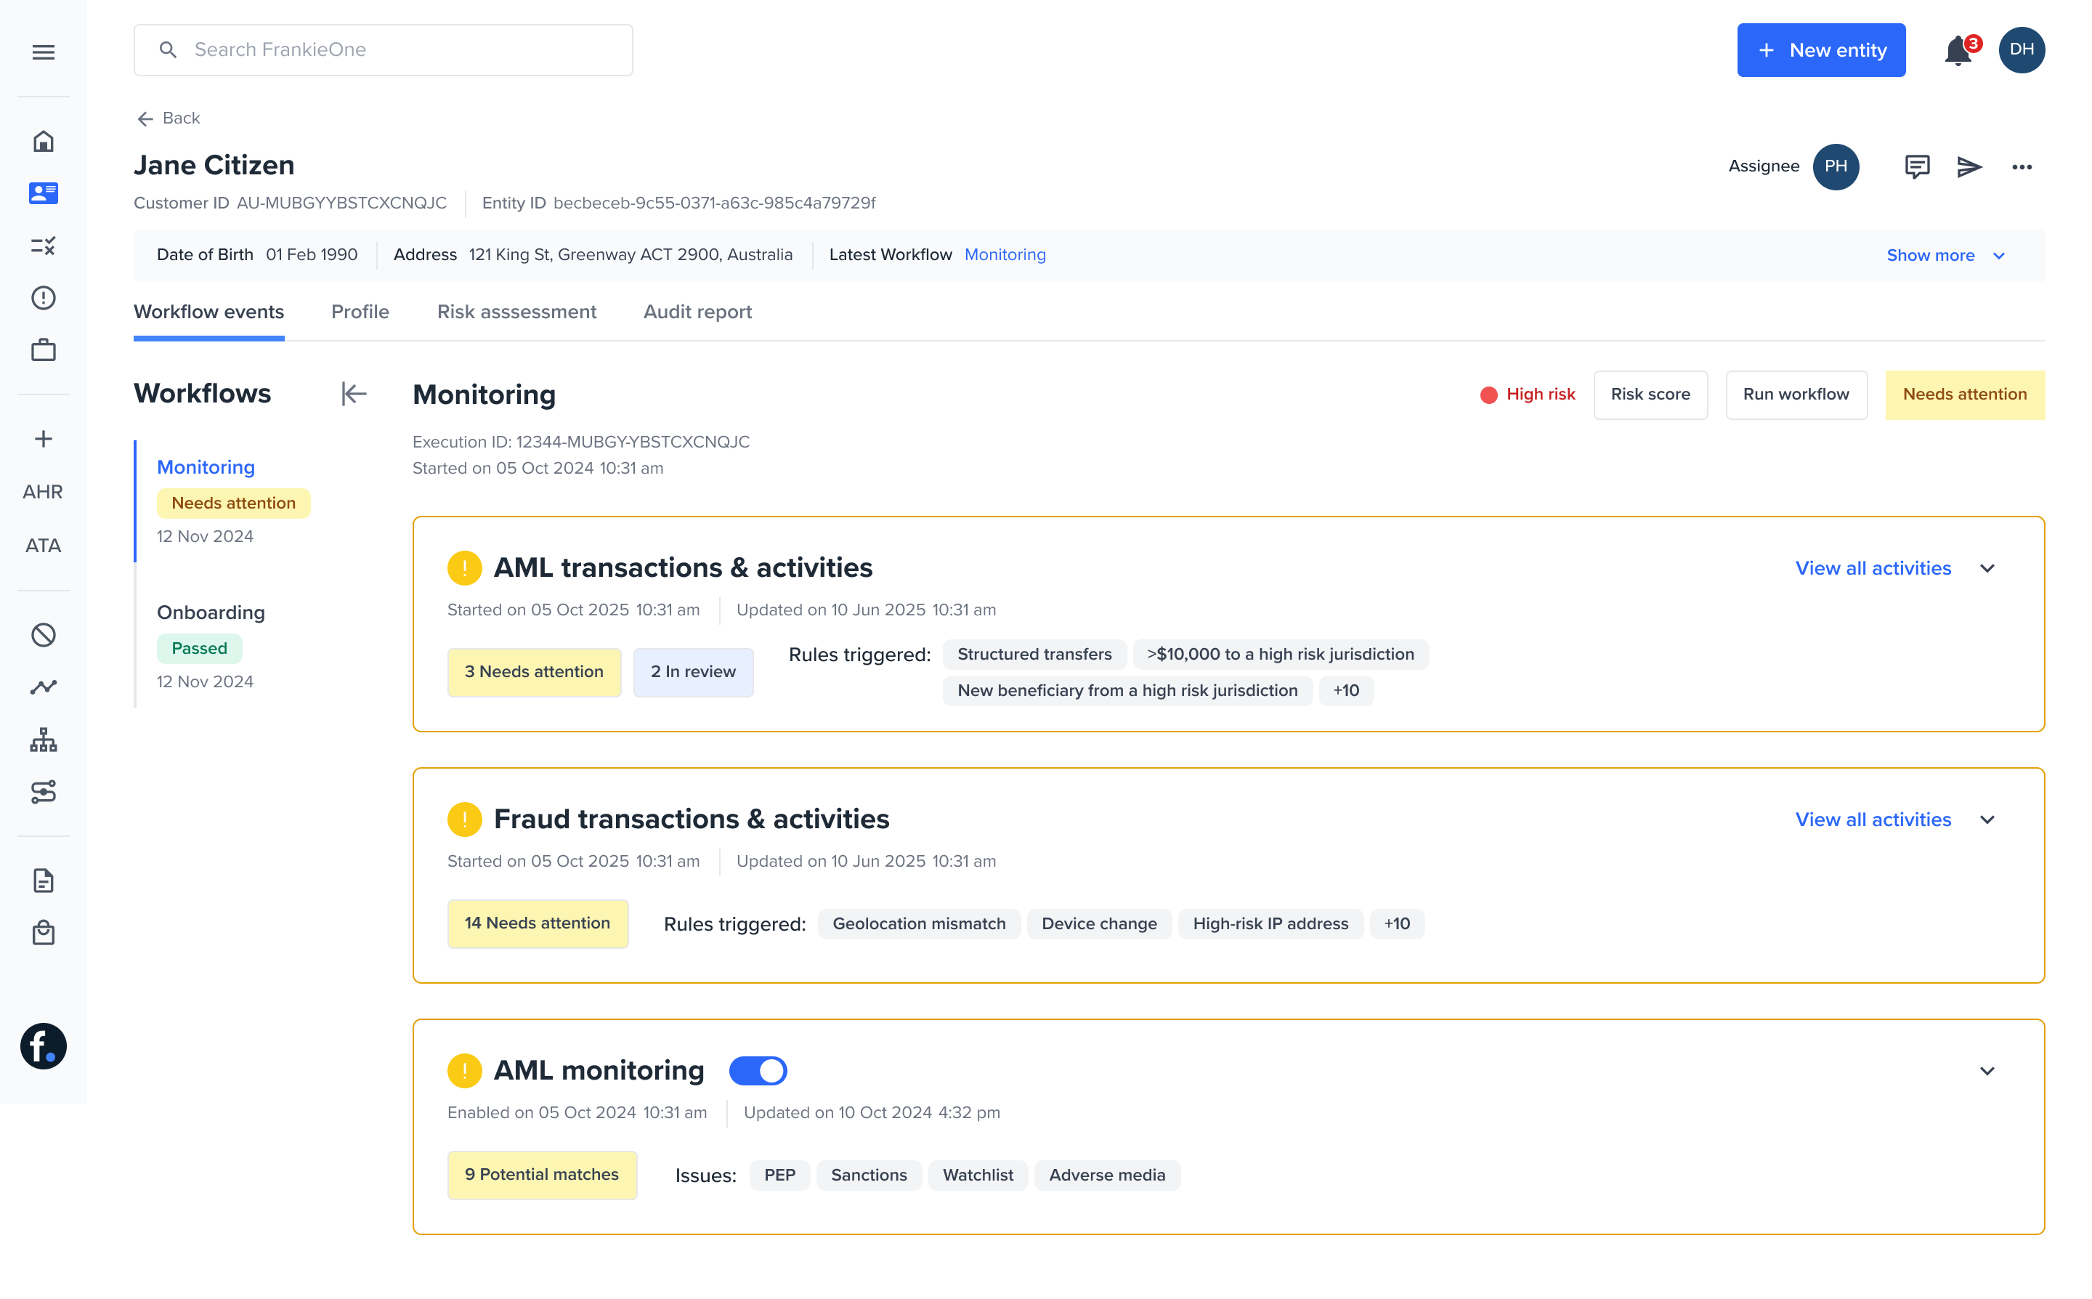Expand the Fraud transactions card chevron
This screenshot has width=2092, height=1299.
coord(1987,820)
